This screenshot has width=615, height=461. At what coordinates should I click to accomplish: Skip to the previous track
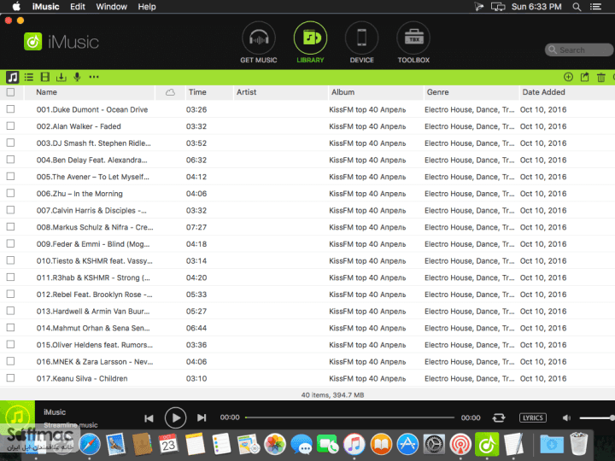coord(149,418)
